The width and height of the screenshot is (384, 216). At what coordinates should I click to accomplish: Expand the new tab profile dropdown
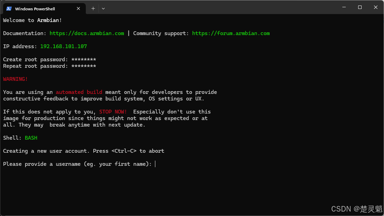click(103, 9)
